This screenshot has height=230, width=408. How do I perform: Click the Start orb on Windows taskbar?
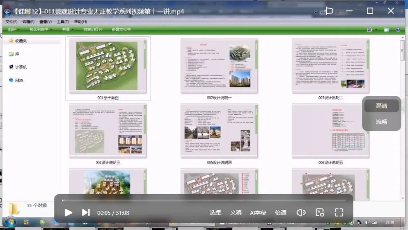[11, 223]
